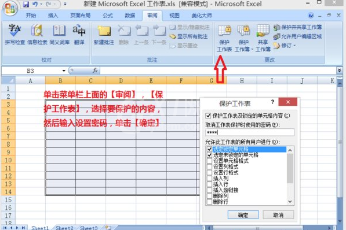Check 设置单元格格式 option

(209, 161)
